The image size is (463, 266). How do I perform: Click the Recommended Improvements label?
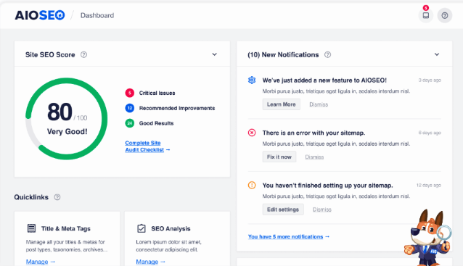[177, 108]
